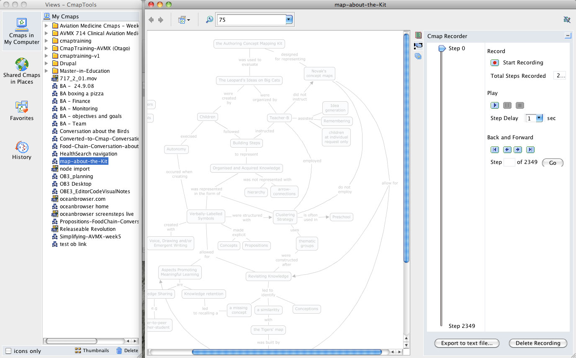Viewport: 576px width, 358px height.
Task: Open the annotation notes icon beside the map
Action: click(418, 35)
